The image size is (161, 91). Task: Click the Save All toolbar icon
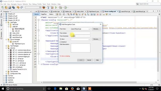[x=13, y=7]
